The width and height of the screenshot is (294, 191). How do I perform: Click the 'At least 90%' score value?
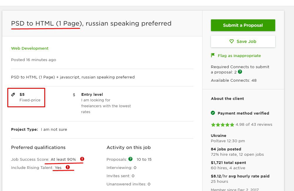pyautogui.click(x=63, y=160)
